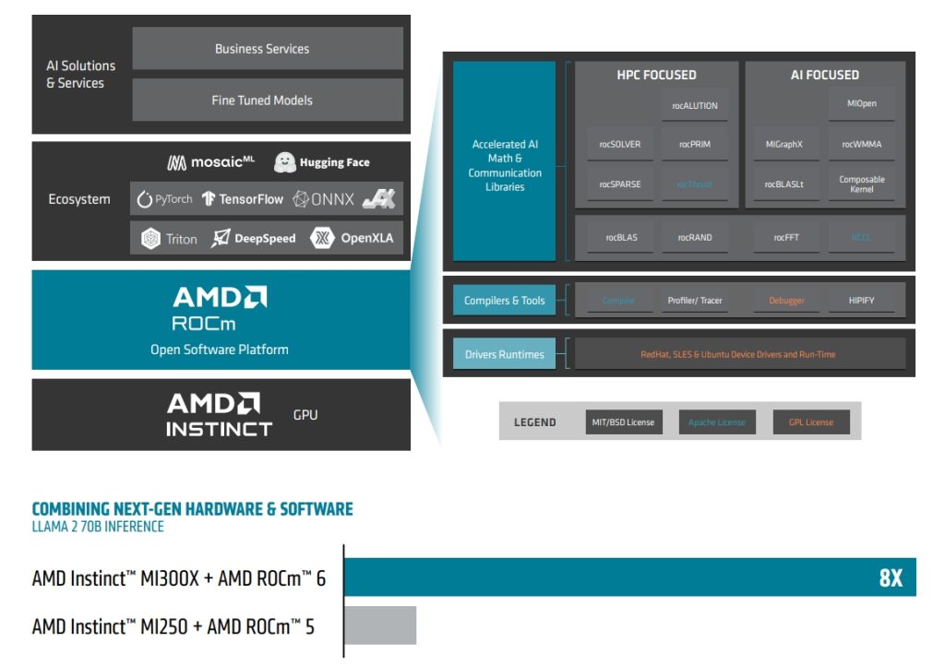The image size is (945, 665).
Task: Click the HIPIFY tool box
Action: click(861, 301)
